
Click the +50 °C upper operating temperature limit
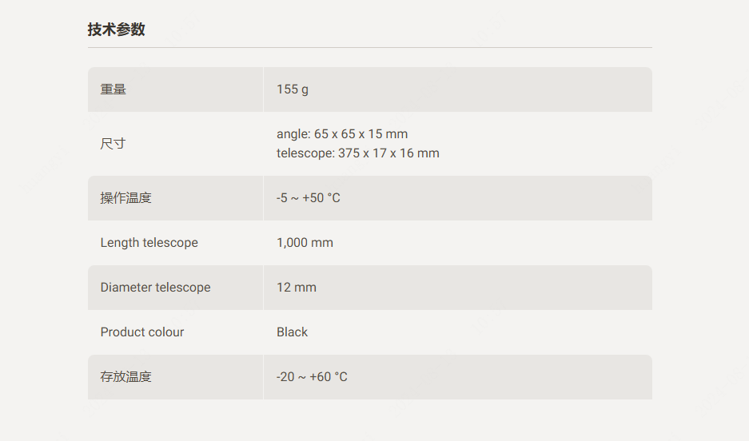point(321,198)
